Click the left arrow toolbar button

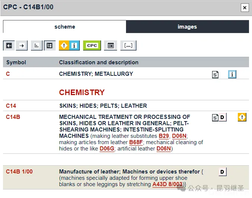[9, 46]
